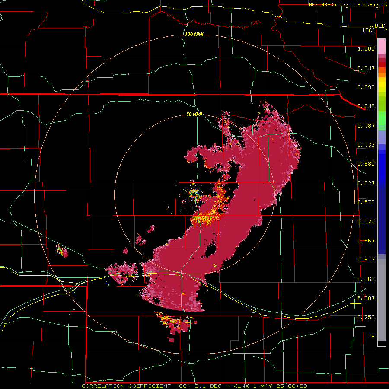389x389 pixels.
Task: Click the 50 NMI range ring label
Action: (x=194, y=115)
